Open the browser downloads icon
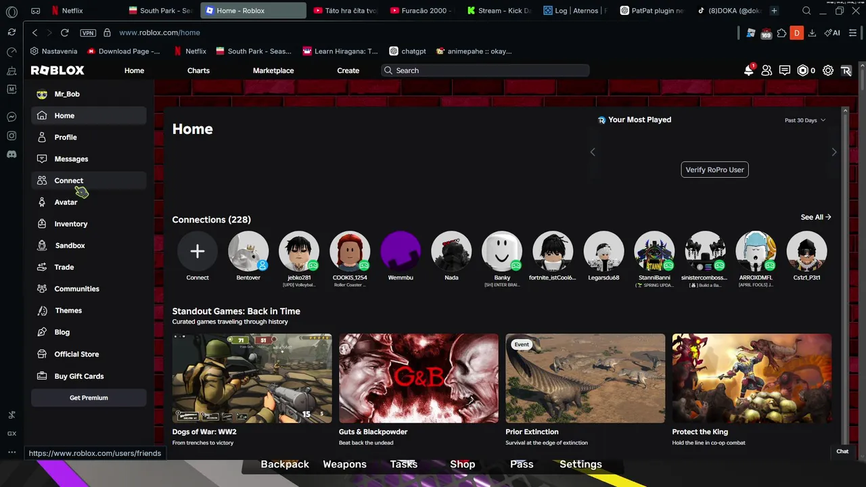Viewport: 866px width, 487px height. 812,32
